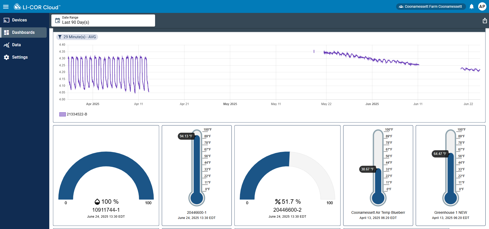This screenshot has width=489, height=229.
Task: Click the Apr 2025 chart axis label
Action: pyautogui.click(x=93, y=104)
